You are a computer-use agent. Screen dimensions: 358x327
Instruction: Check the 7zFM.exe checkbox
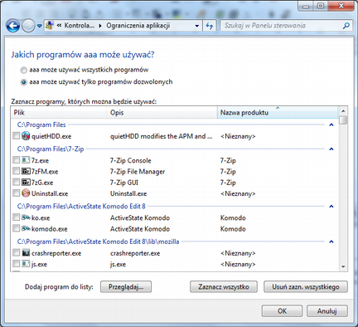[x=17, y=171]
